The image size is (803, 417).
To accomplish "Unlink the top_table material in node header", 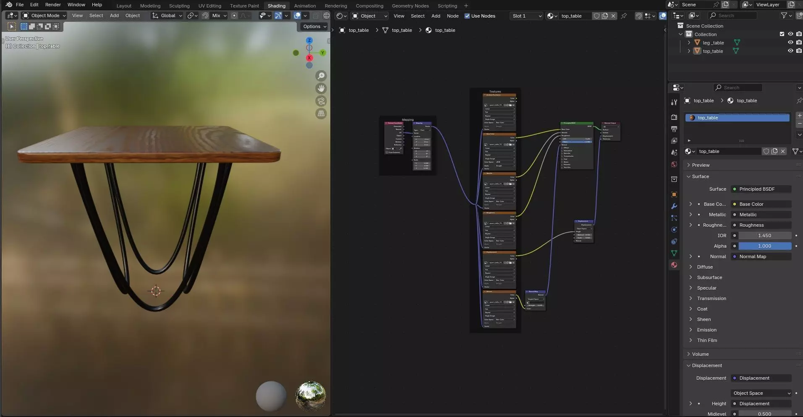I will tap(613, 16).
